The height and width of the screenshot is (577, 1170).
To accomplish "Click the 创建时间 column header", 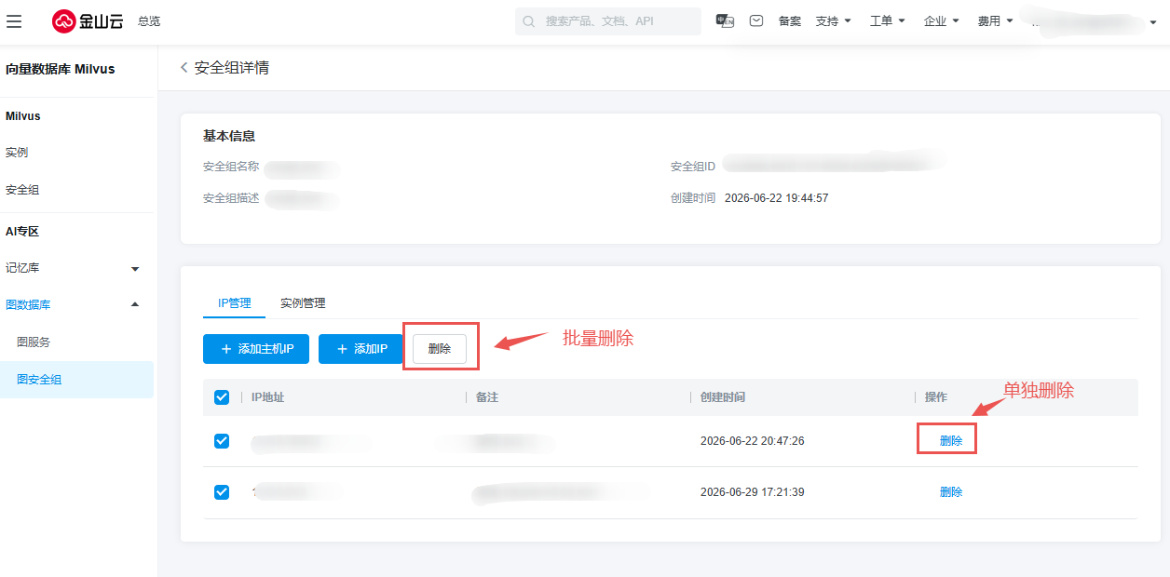I will [x=723, y=397].
